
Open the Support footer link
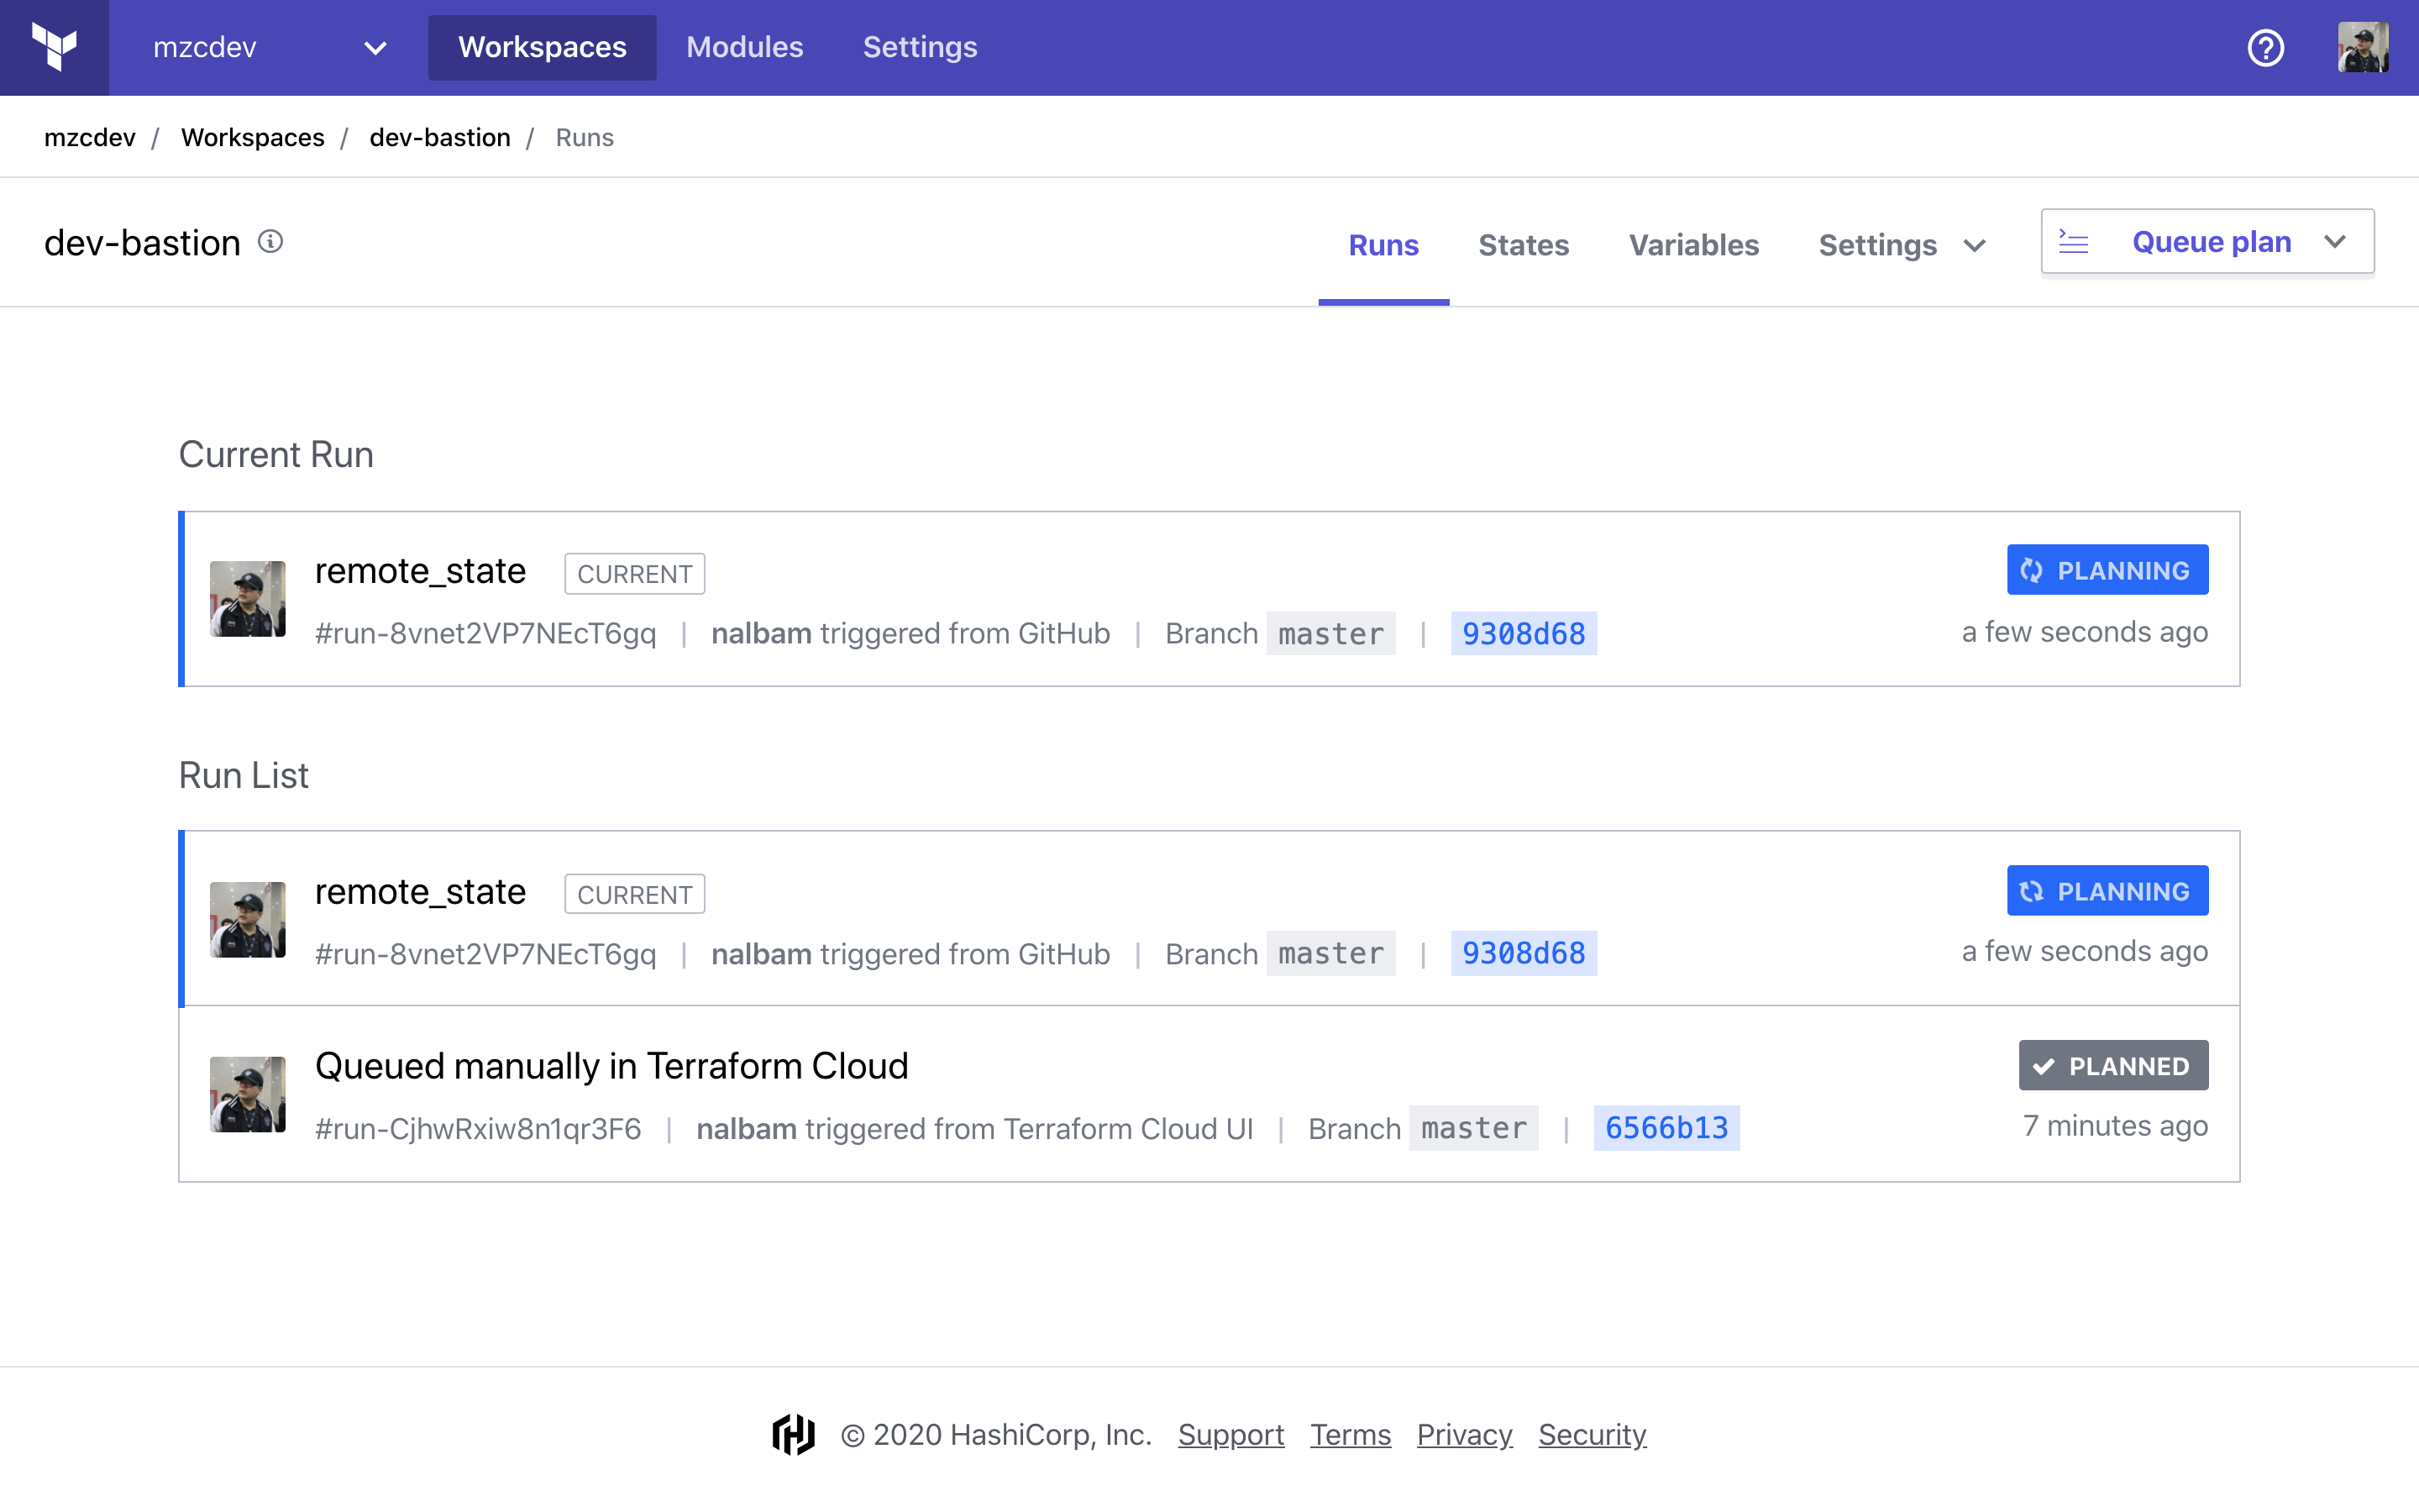pyautogui.click(x=1230, y=1435)
